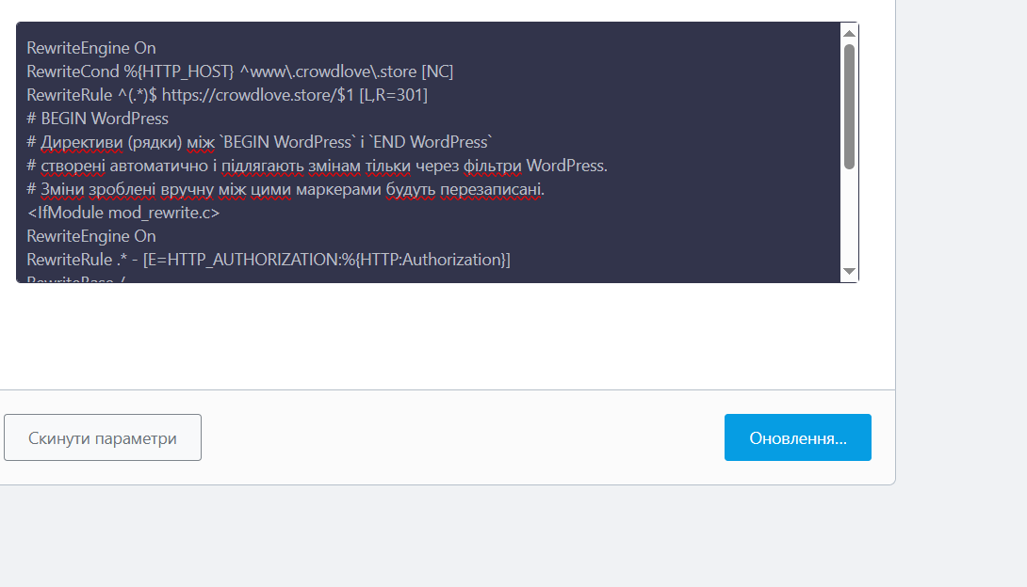Image resolution: width=1027 pixels, height=587 pixels.
Task: Click the first 'RewriteEngine On' line
Action: point(91,48)
